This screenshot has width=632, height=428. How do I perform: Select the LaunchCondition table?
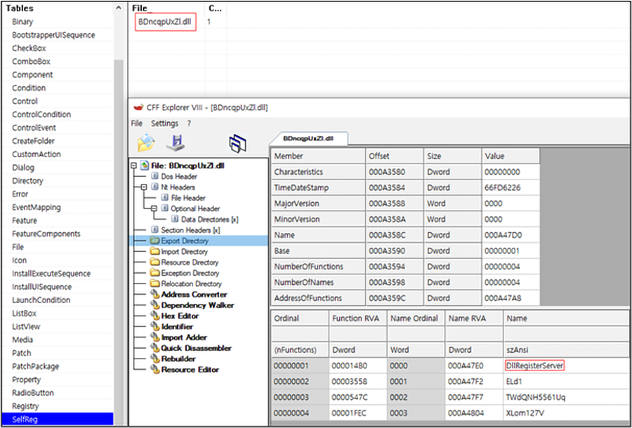58,300
